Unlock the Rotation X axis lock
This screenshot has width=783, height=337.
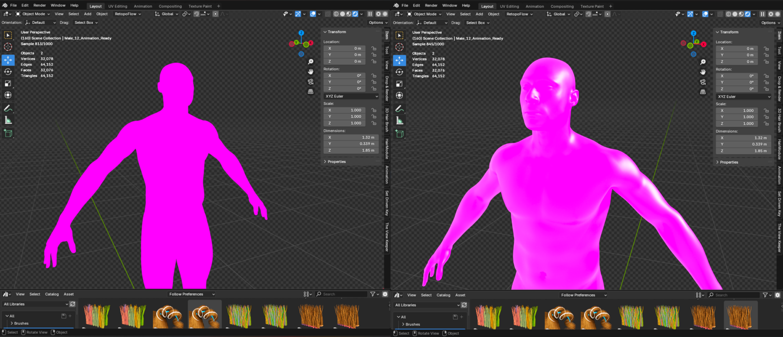(x=373, y=75)
